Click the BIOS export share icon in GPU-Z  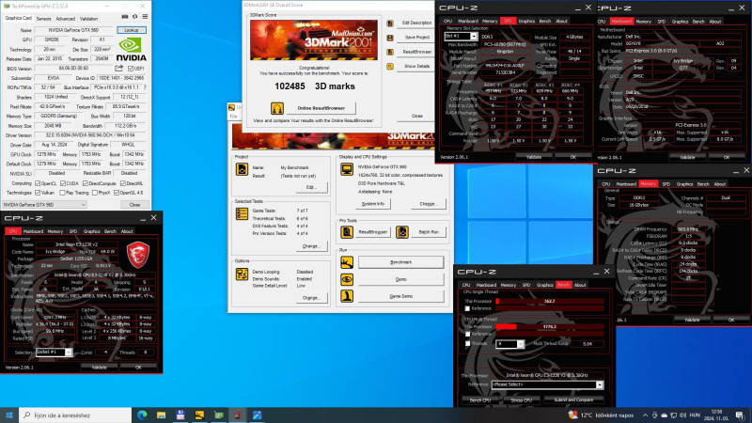(x=119, y=69)
